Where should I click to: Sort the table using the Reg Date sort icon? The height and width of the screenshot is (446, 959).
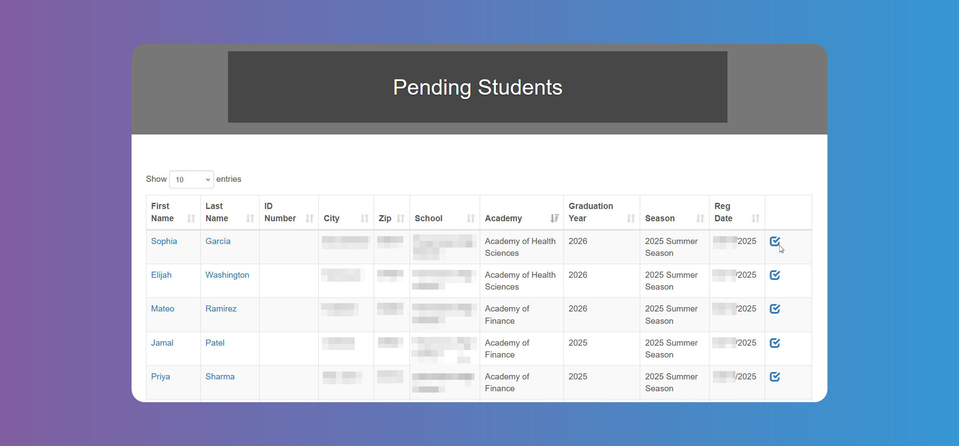click(755, 218)
